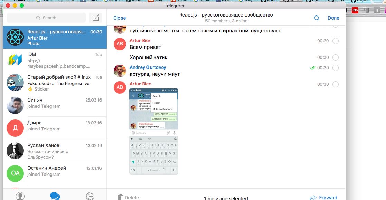Screen dimensions: 386x200
Task: Click the 'артурка, научи миут' message text
Action: (x=155, y=74)
